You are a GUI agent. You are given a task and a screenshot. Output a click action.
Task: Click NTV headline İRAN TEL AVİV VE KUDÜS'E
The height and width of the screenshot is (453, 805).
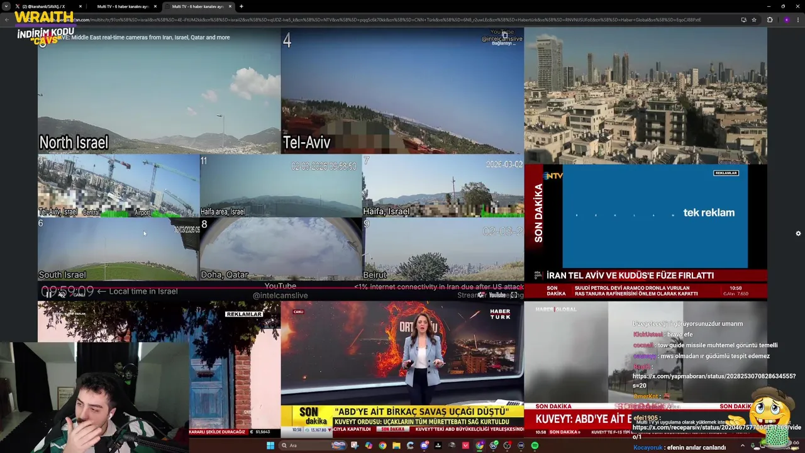[630, 276]
